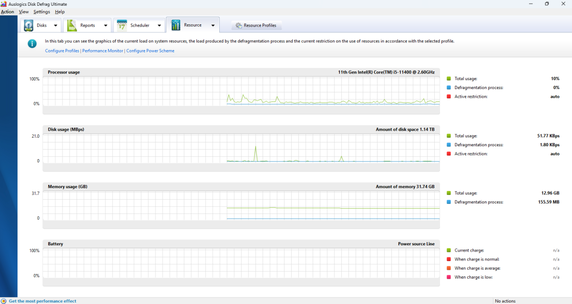The height and width of the screenshot is (304, 572).
Task: Click Get the most performance effect link
Action: click(42, 301)
